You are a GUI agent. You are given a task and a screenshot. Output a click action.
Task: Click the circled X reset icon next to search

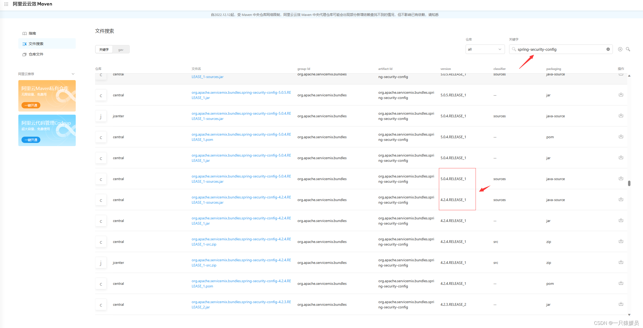(620, 49)
